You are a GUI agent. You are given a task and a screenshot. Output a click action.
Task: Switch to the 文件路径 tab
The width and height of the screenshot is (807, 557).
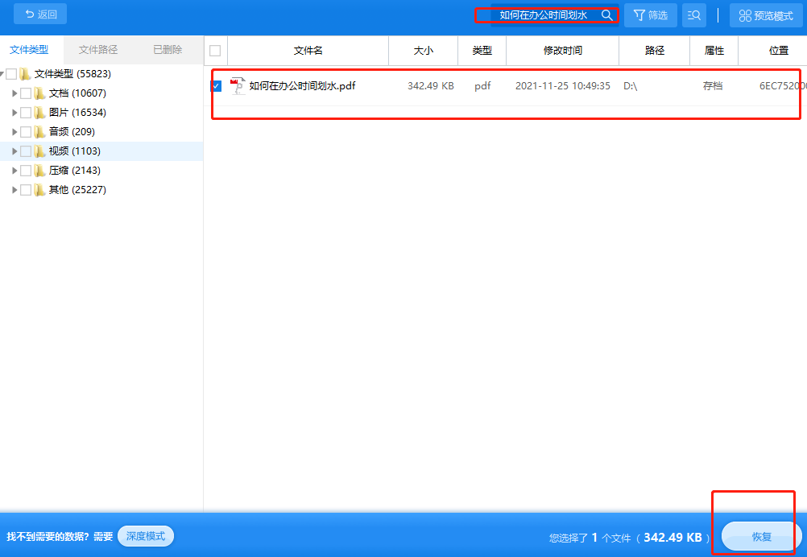tap(98, 50)
